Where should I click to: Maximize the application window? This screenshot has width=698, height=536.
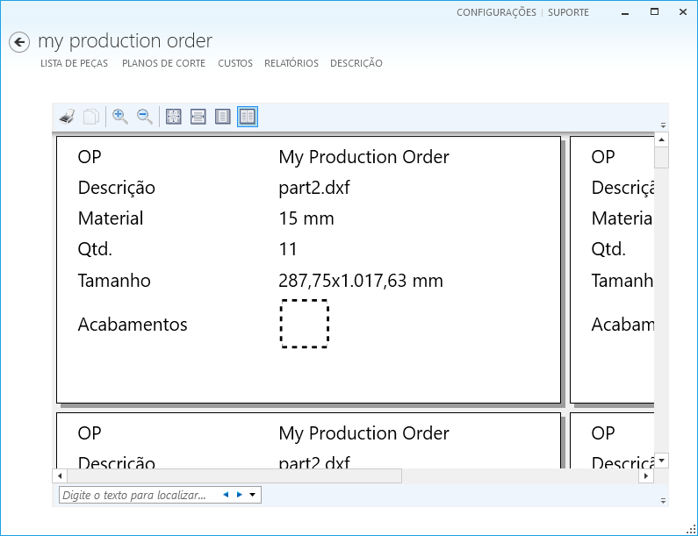(654, 12)
